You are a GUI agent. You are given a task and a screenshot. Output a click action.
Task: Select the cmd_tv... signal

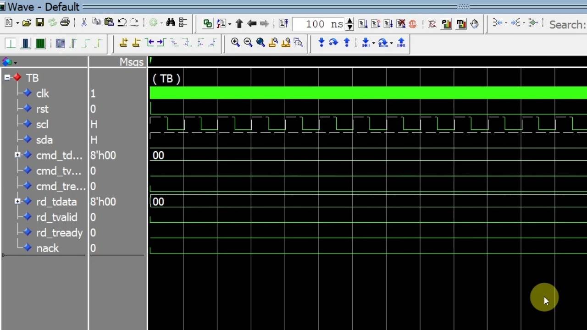pyautogui.click(x=58, y=171)
